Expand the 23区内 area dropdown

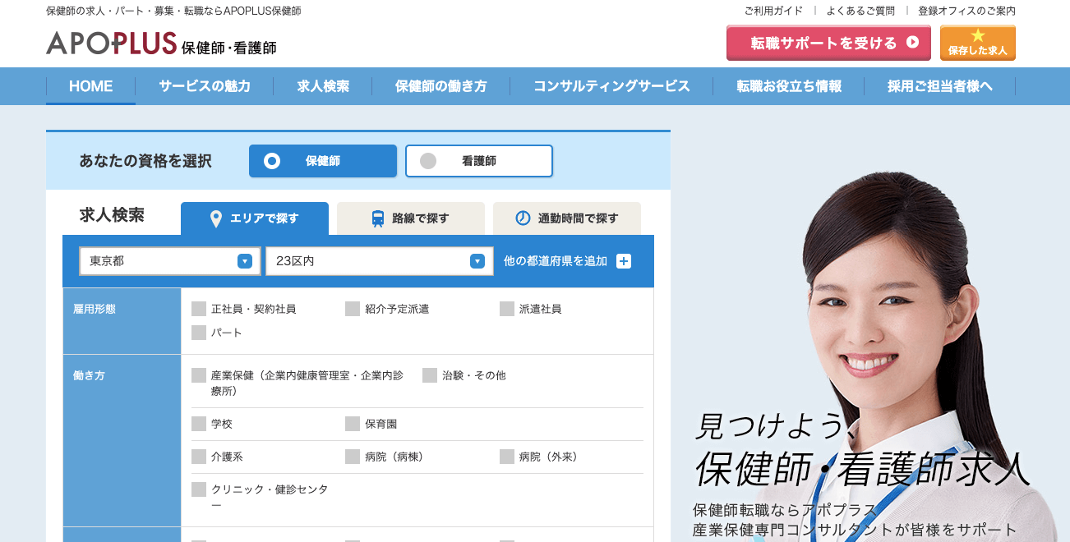(379, 261)
